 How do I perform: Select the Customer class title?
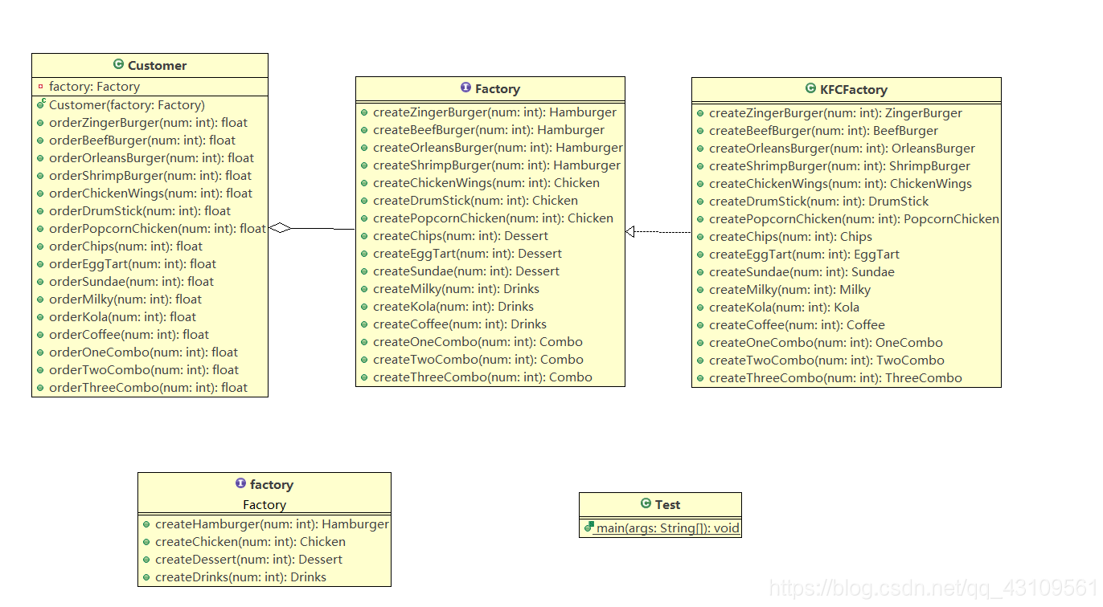(x=157, y=65)
